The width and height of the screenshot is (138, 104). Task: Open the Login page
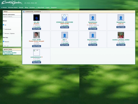click(x=48, y=7)
